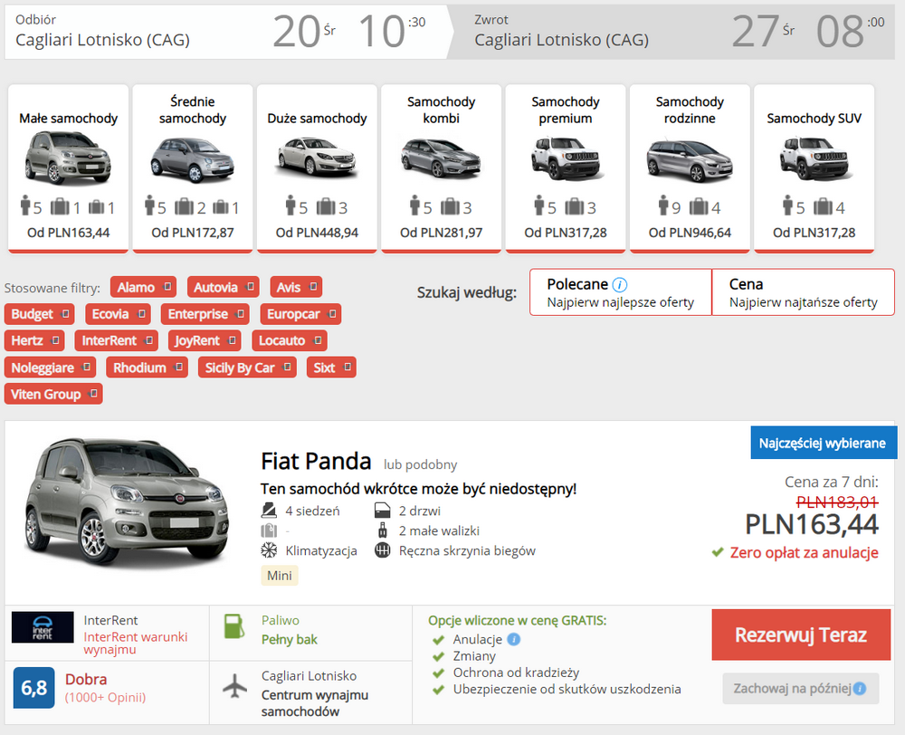The height and width of the screenshot is (735, 905).
Task: Edit return location Cagliari Lotnisko
Action: (562, 40)
